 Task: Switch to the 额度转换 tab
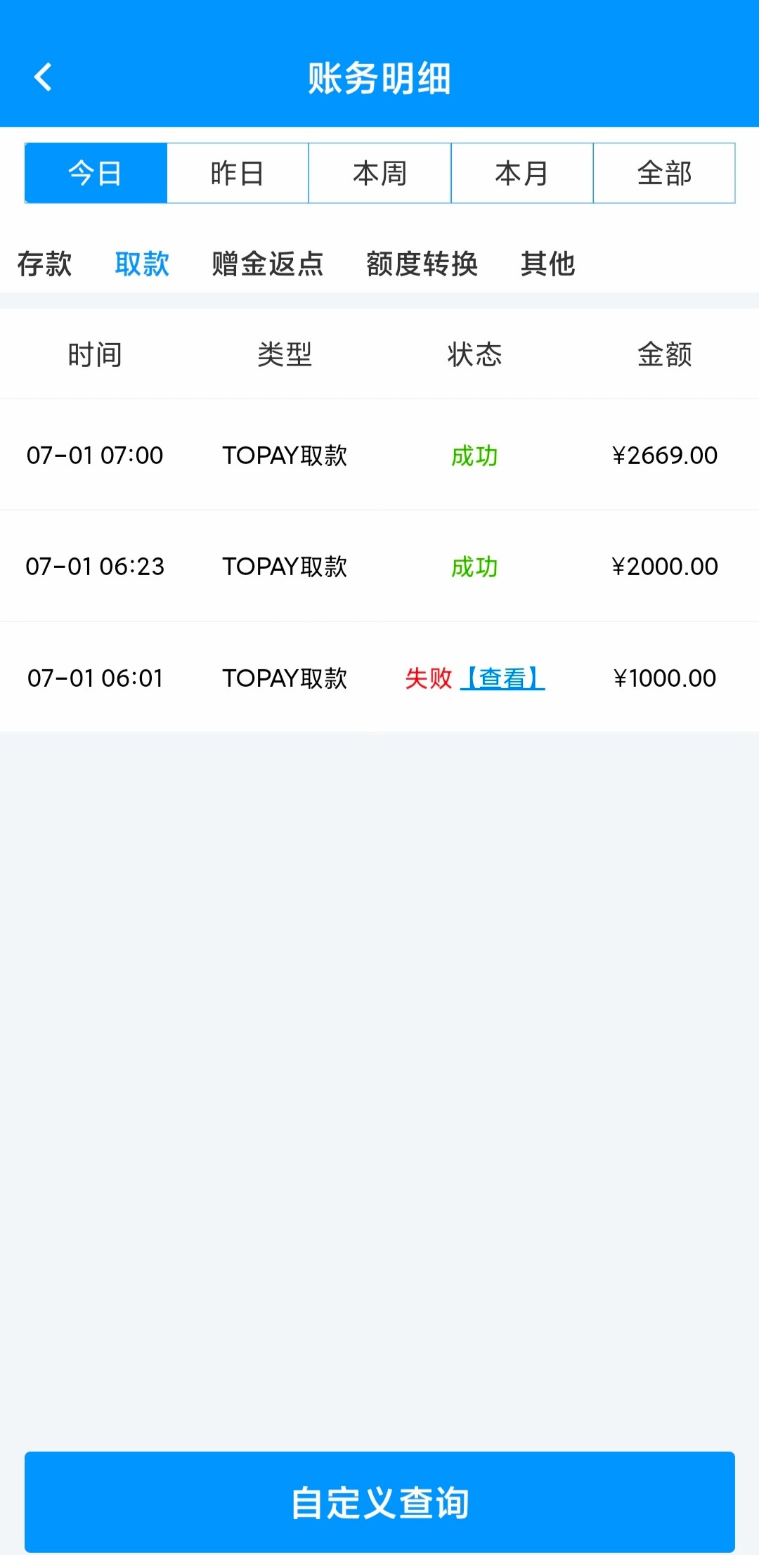coord(422,264)
